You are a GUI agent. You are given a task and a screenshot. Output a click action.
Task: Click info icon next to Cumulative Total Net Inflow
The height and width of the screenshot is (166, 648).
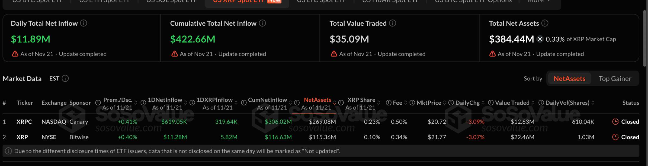click(262, 23)
